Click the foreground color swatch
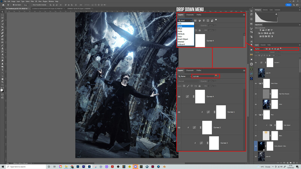Screen dimensions: 301x169 2,90
